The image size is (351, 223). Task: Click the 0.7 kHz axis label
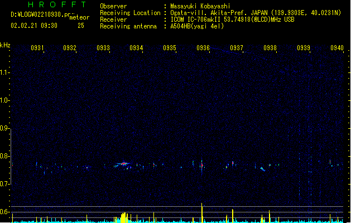[4, 184]
